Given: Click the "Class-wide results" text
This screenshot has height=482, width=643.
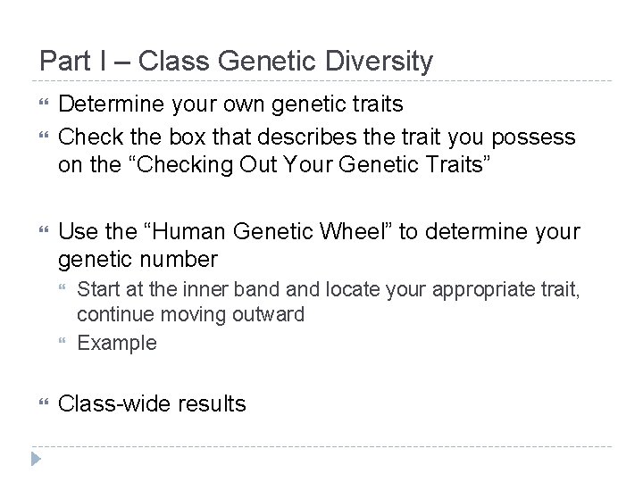Looking at the screenshot, I should point(151,403).
